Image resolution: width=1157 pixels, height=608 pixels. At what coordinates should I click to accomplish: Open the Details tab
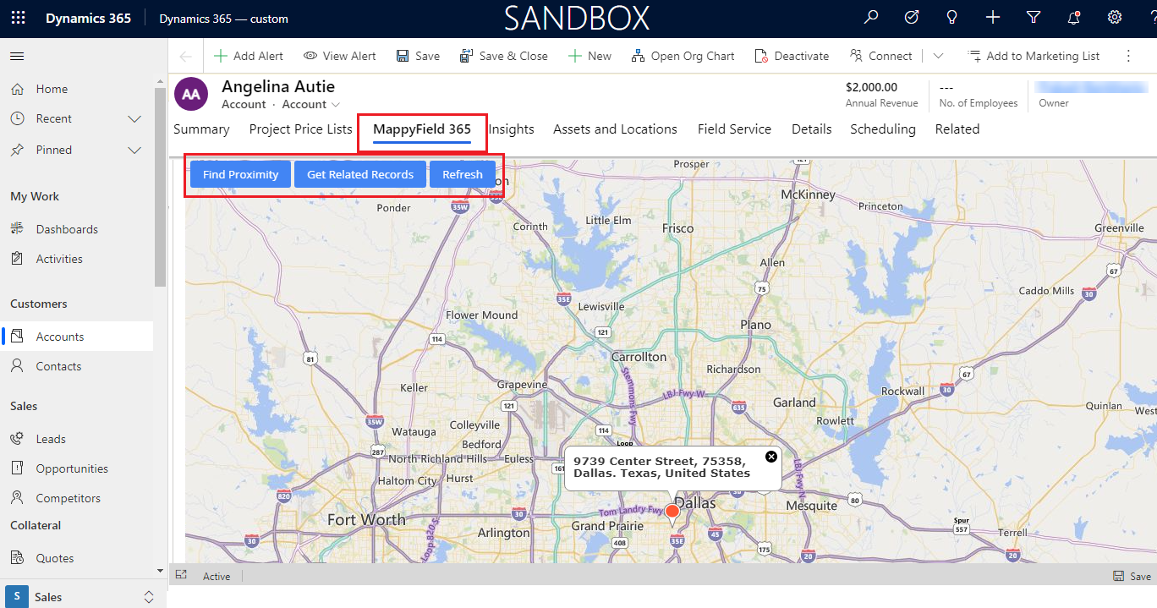coord(811,129)
